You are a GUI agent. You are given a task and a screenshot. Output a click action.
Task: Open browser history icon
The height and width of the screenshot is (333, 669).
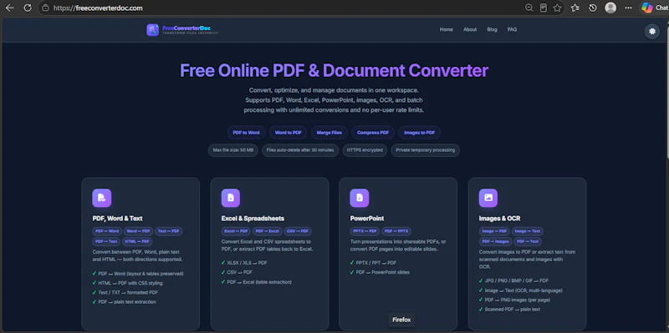(x=593, y=8)
